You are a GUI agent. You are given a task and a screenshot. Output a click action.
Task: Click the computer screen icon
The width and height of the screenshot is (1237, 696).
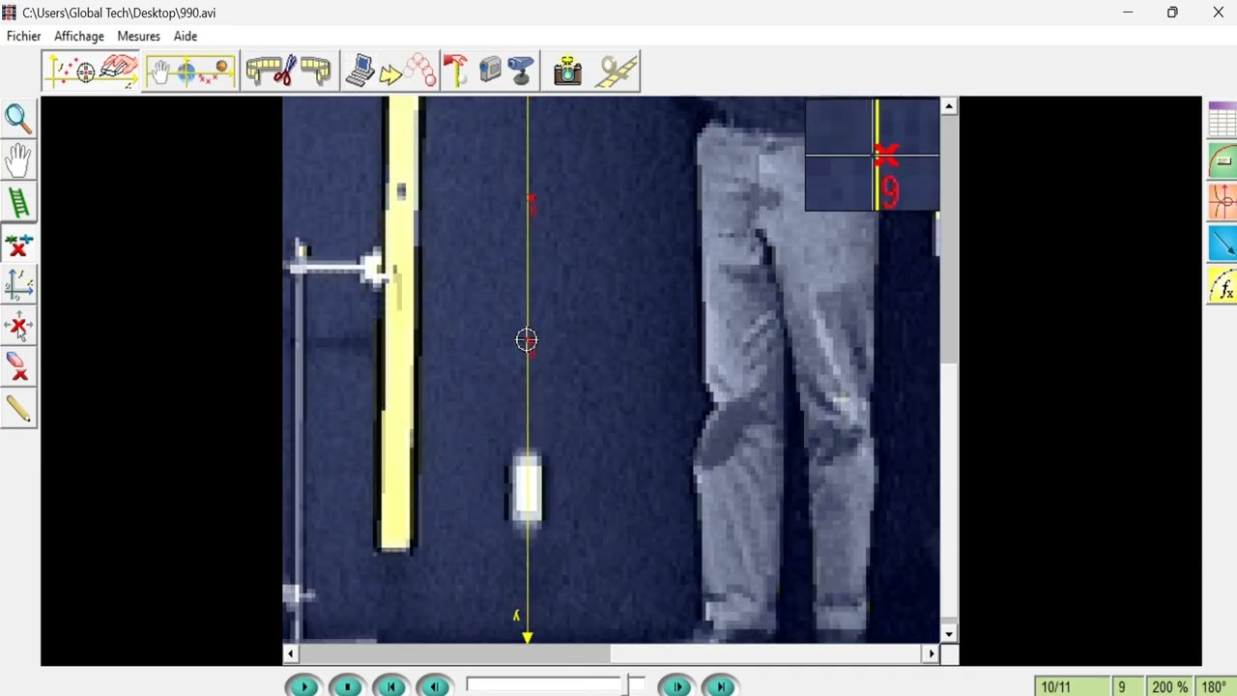(x=360, y=72)
